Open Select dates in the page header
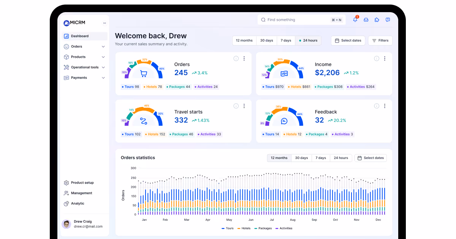Viewport: 456px width, 239px height. [x=348, y=41]
